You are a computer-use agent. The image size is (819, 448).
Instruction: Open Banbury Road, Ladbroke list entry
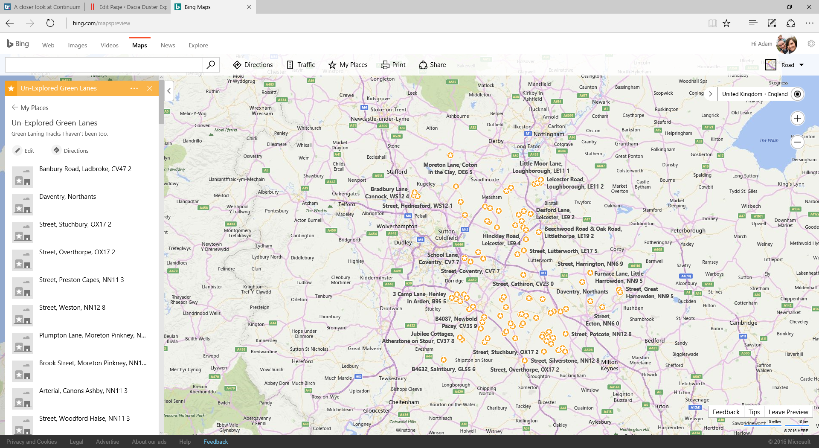pos(82,177)
